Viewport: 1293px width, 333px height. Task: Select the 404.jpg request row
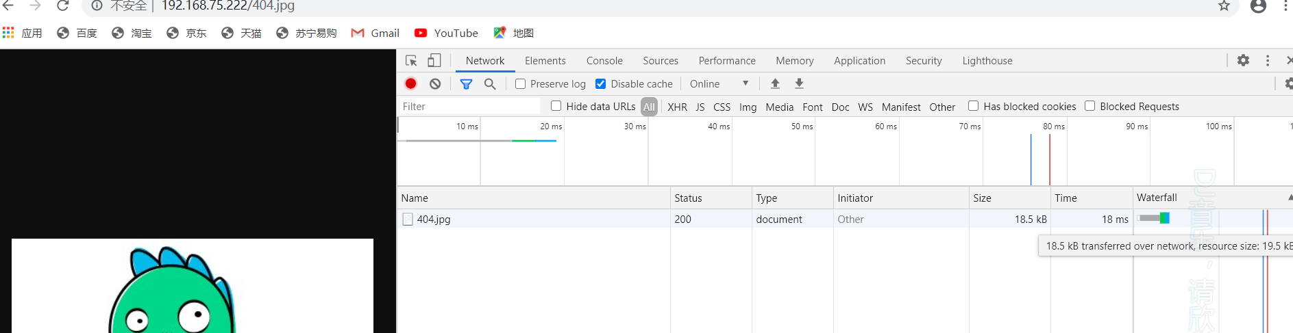click(845, 219)
